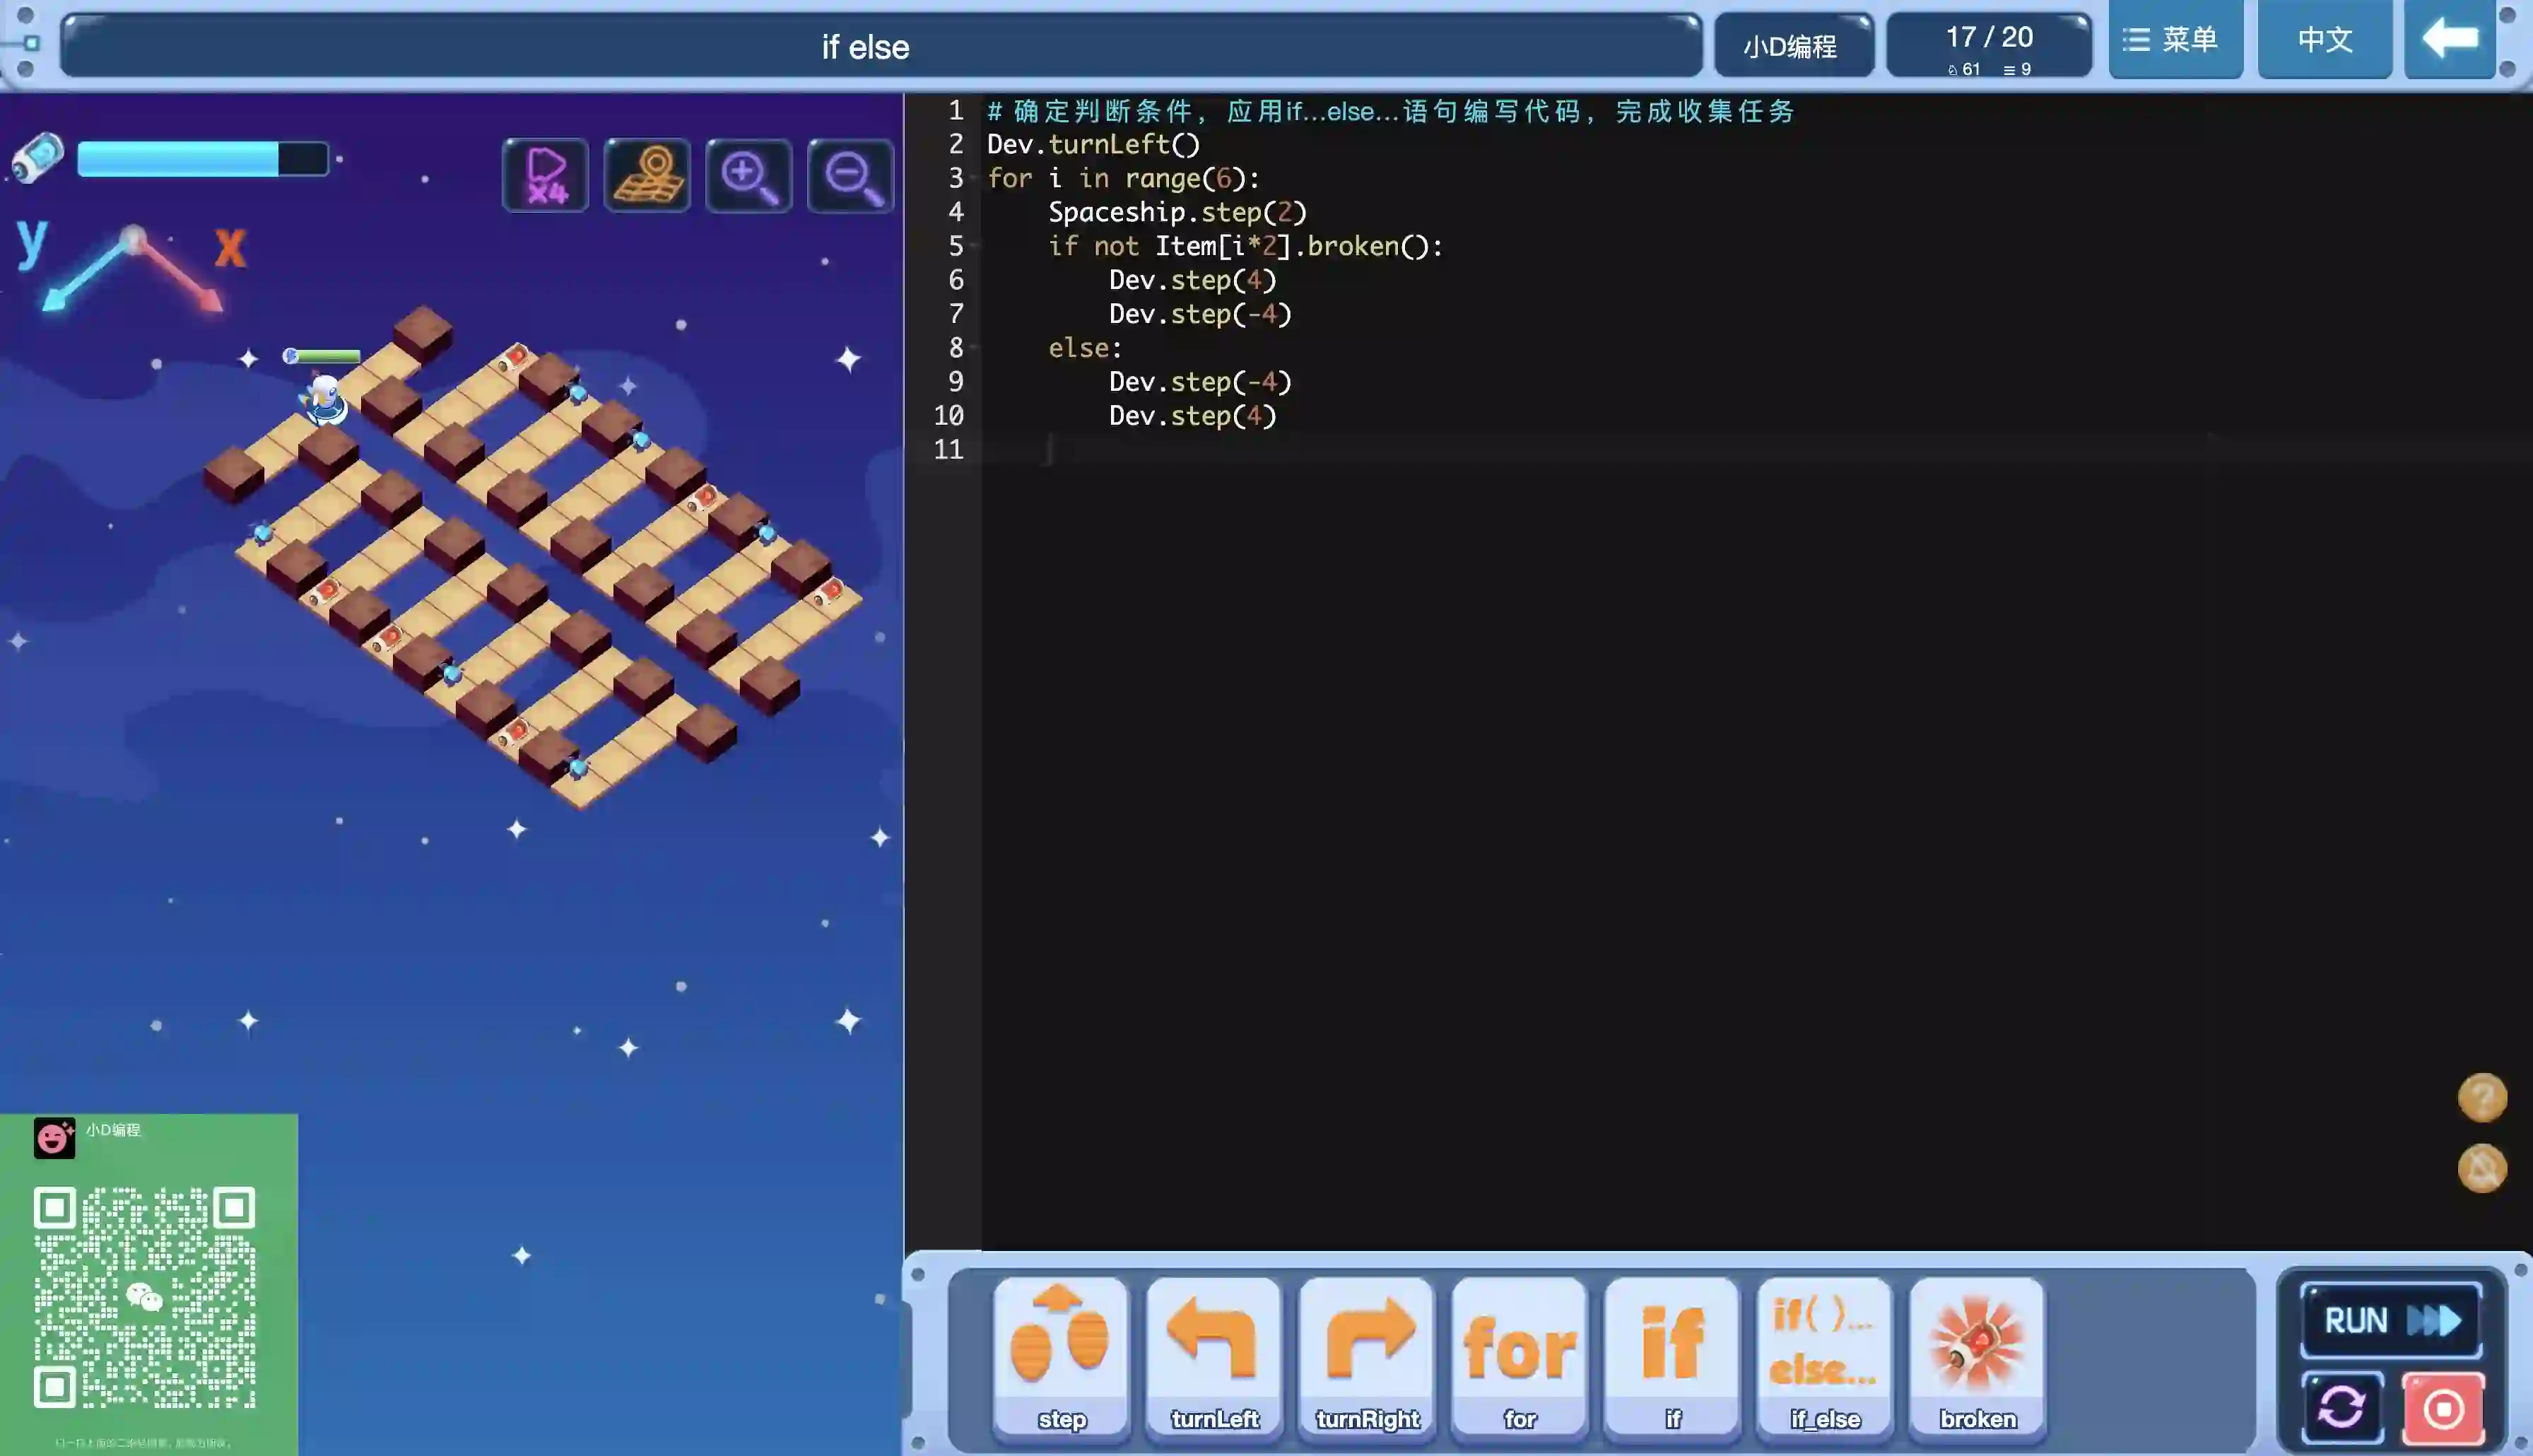
Task: Switch language using 中文 button
Action: 2324,40
